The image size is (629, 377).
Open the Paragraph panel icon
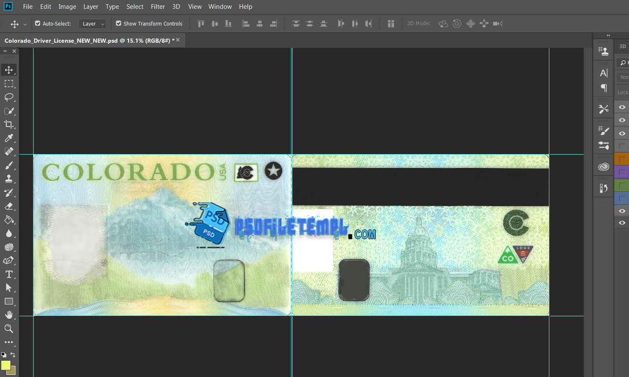coord(603,88)
